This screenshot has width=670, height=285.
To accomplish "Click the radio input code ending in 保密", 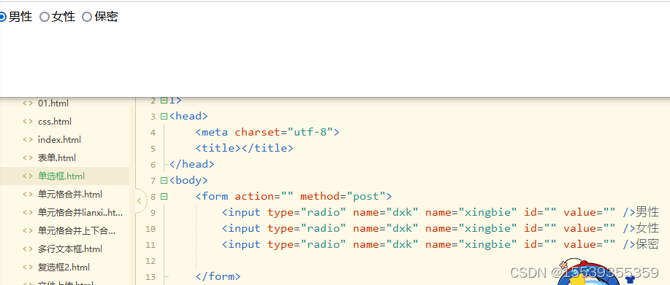I will (x=440, y=244).
